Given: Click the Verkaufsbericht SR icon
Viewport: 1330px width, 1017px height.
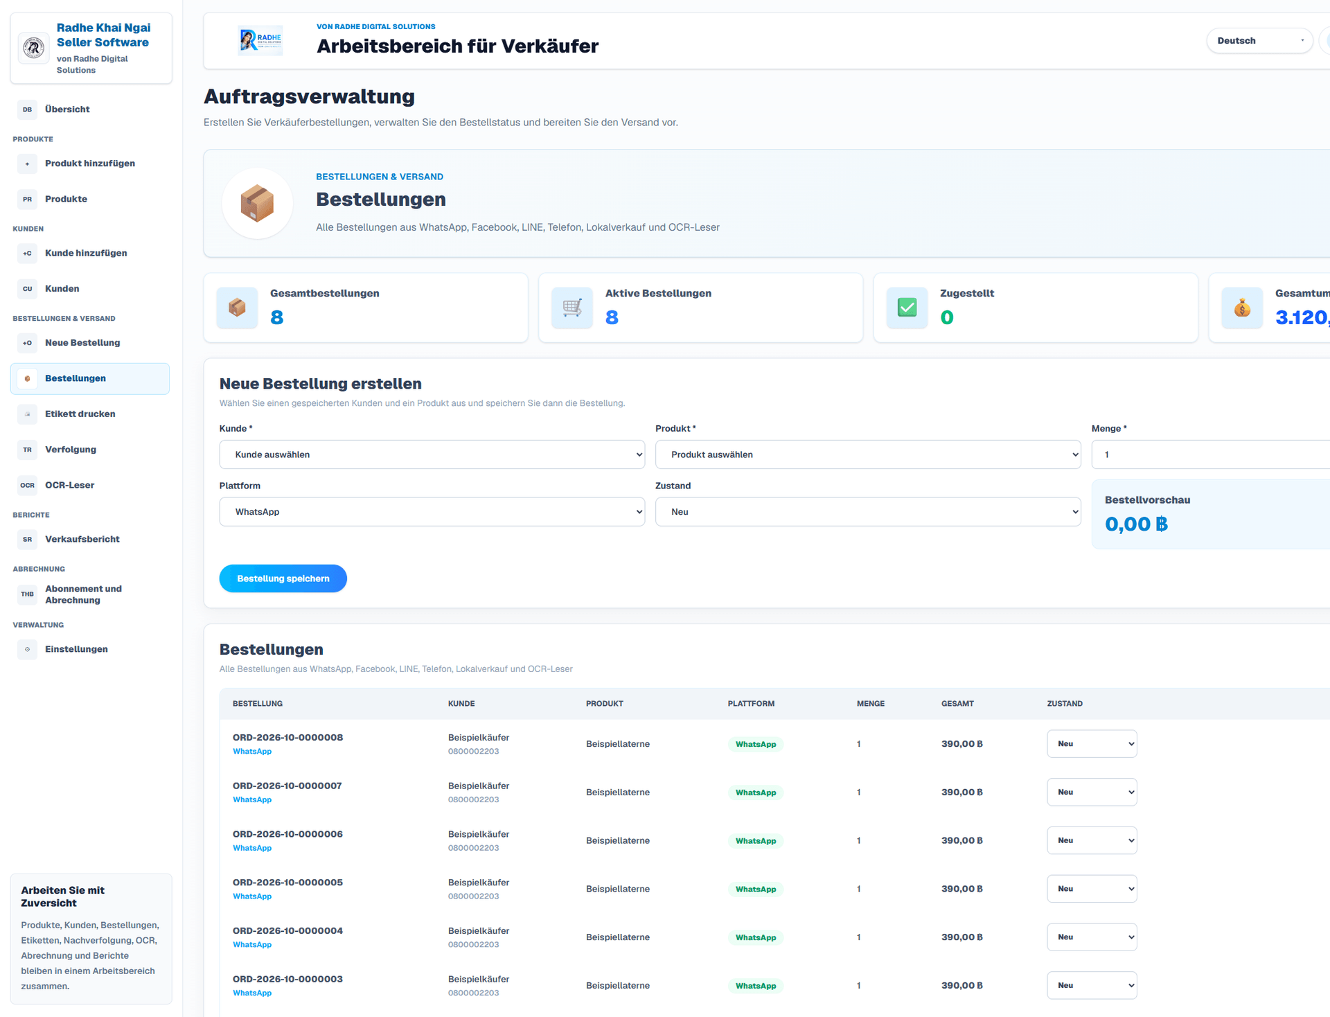Looking at the screenshot, I should tap(27, 539).
